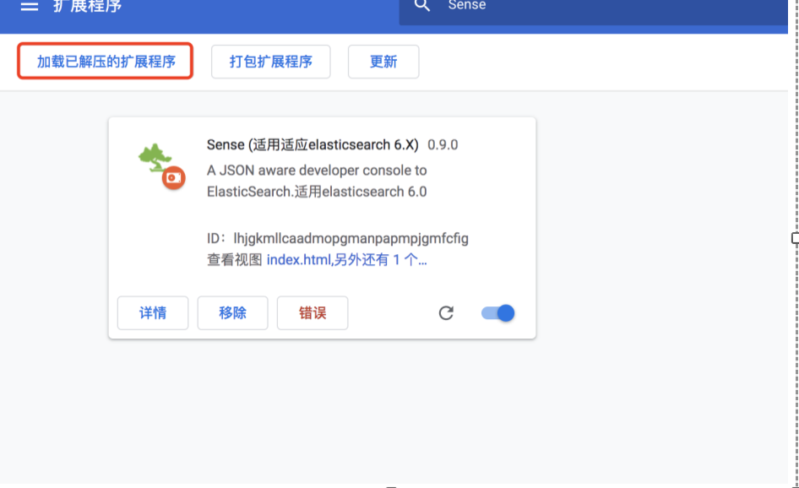This screenshot has height=488, width=799.
Task: Click 移除 to remove Sense extension
Action: (232, 312)
